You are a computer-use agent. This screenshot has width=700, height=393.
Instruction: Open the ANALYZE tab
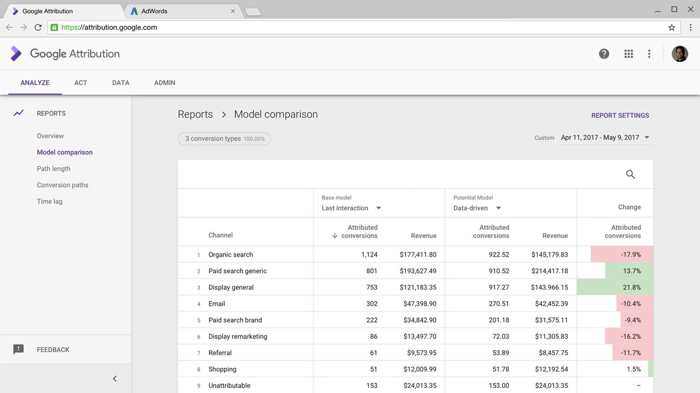pos(35,82)
